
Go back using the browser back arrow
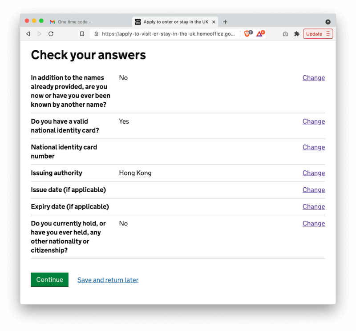pos(28,34)
